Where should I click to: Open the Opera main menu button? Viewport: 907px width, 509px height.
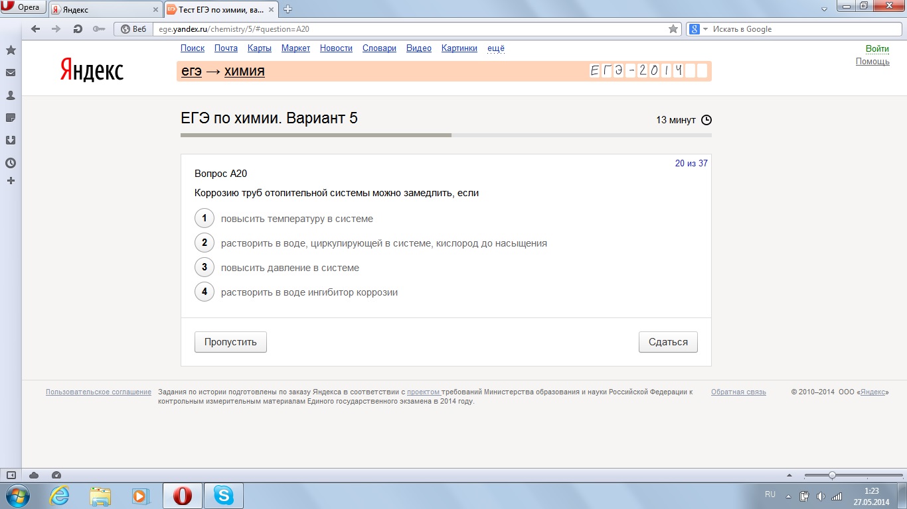[23, 9]
